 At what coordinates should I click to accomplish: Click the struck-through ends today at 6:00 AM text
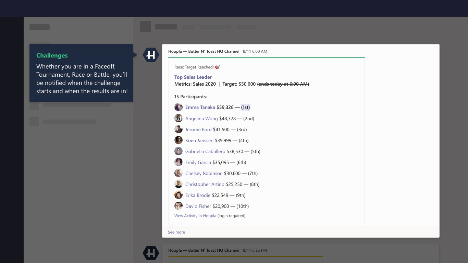tap(283, 84)
